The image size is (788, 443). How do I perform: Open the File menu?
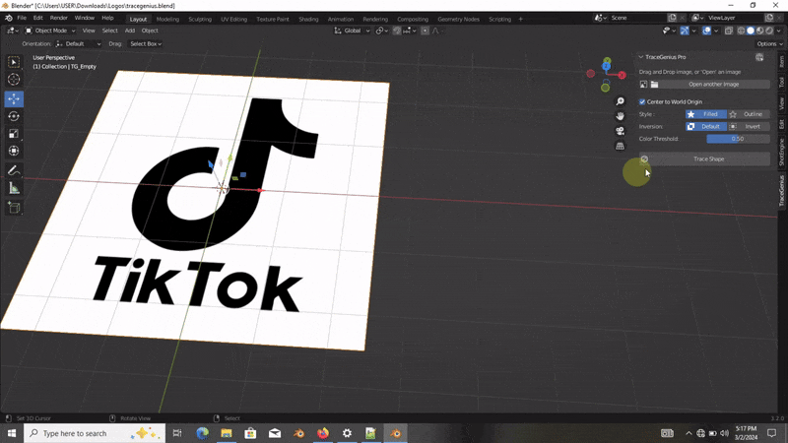pos(22,18)
